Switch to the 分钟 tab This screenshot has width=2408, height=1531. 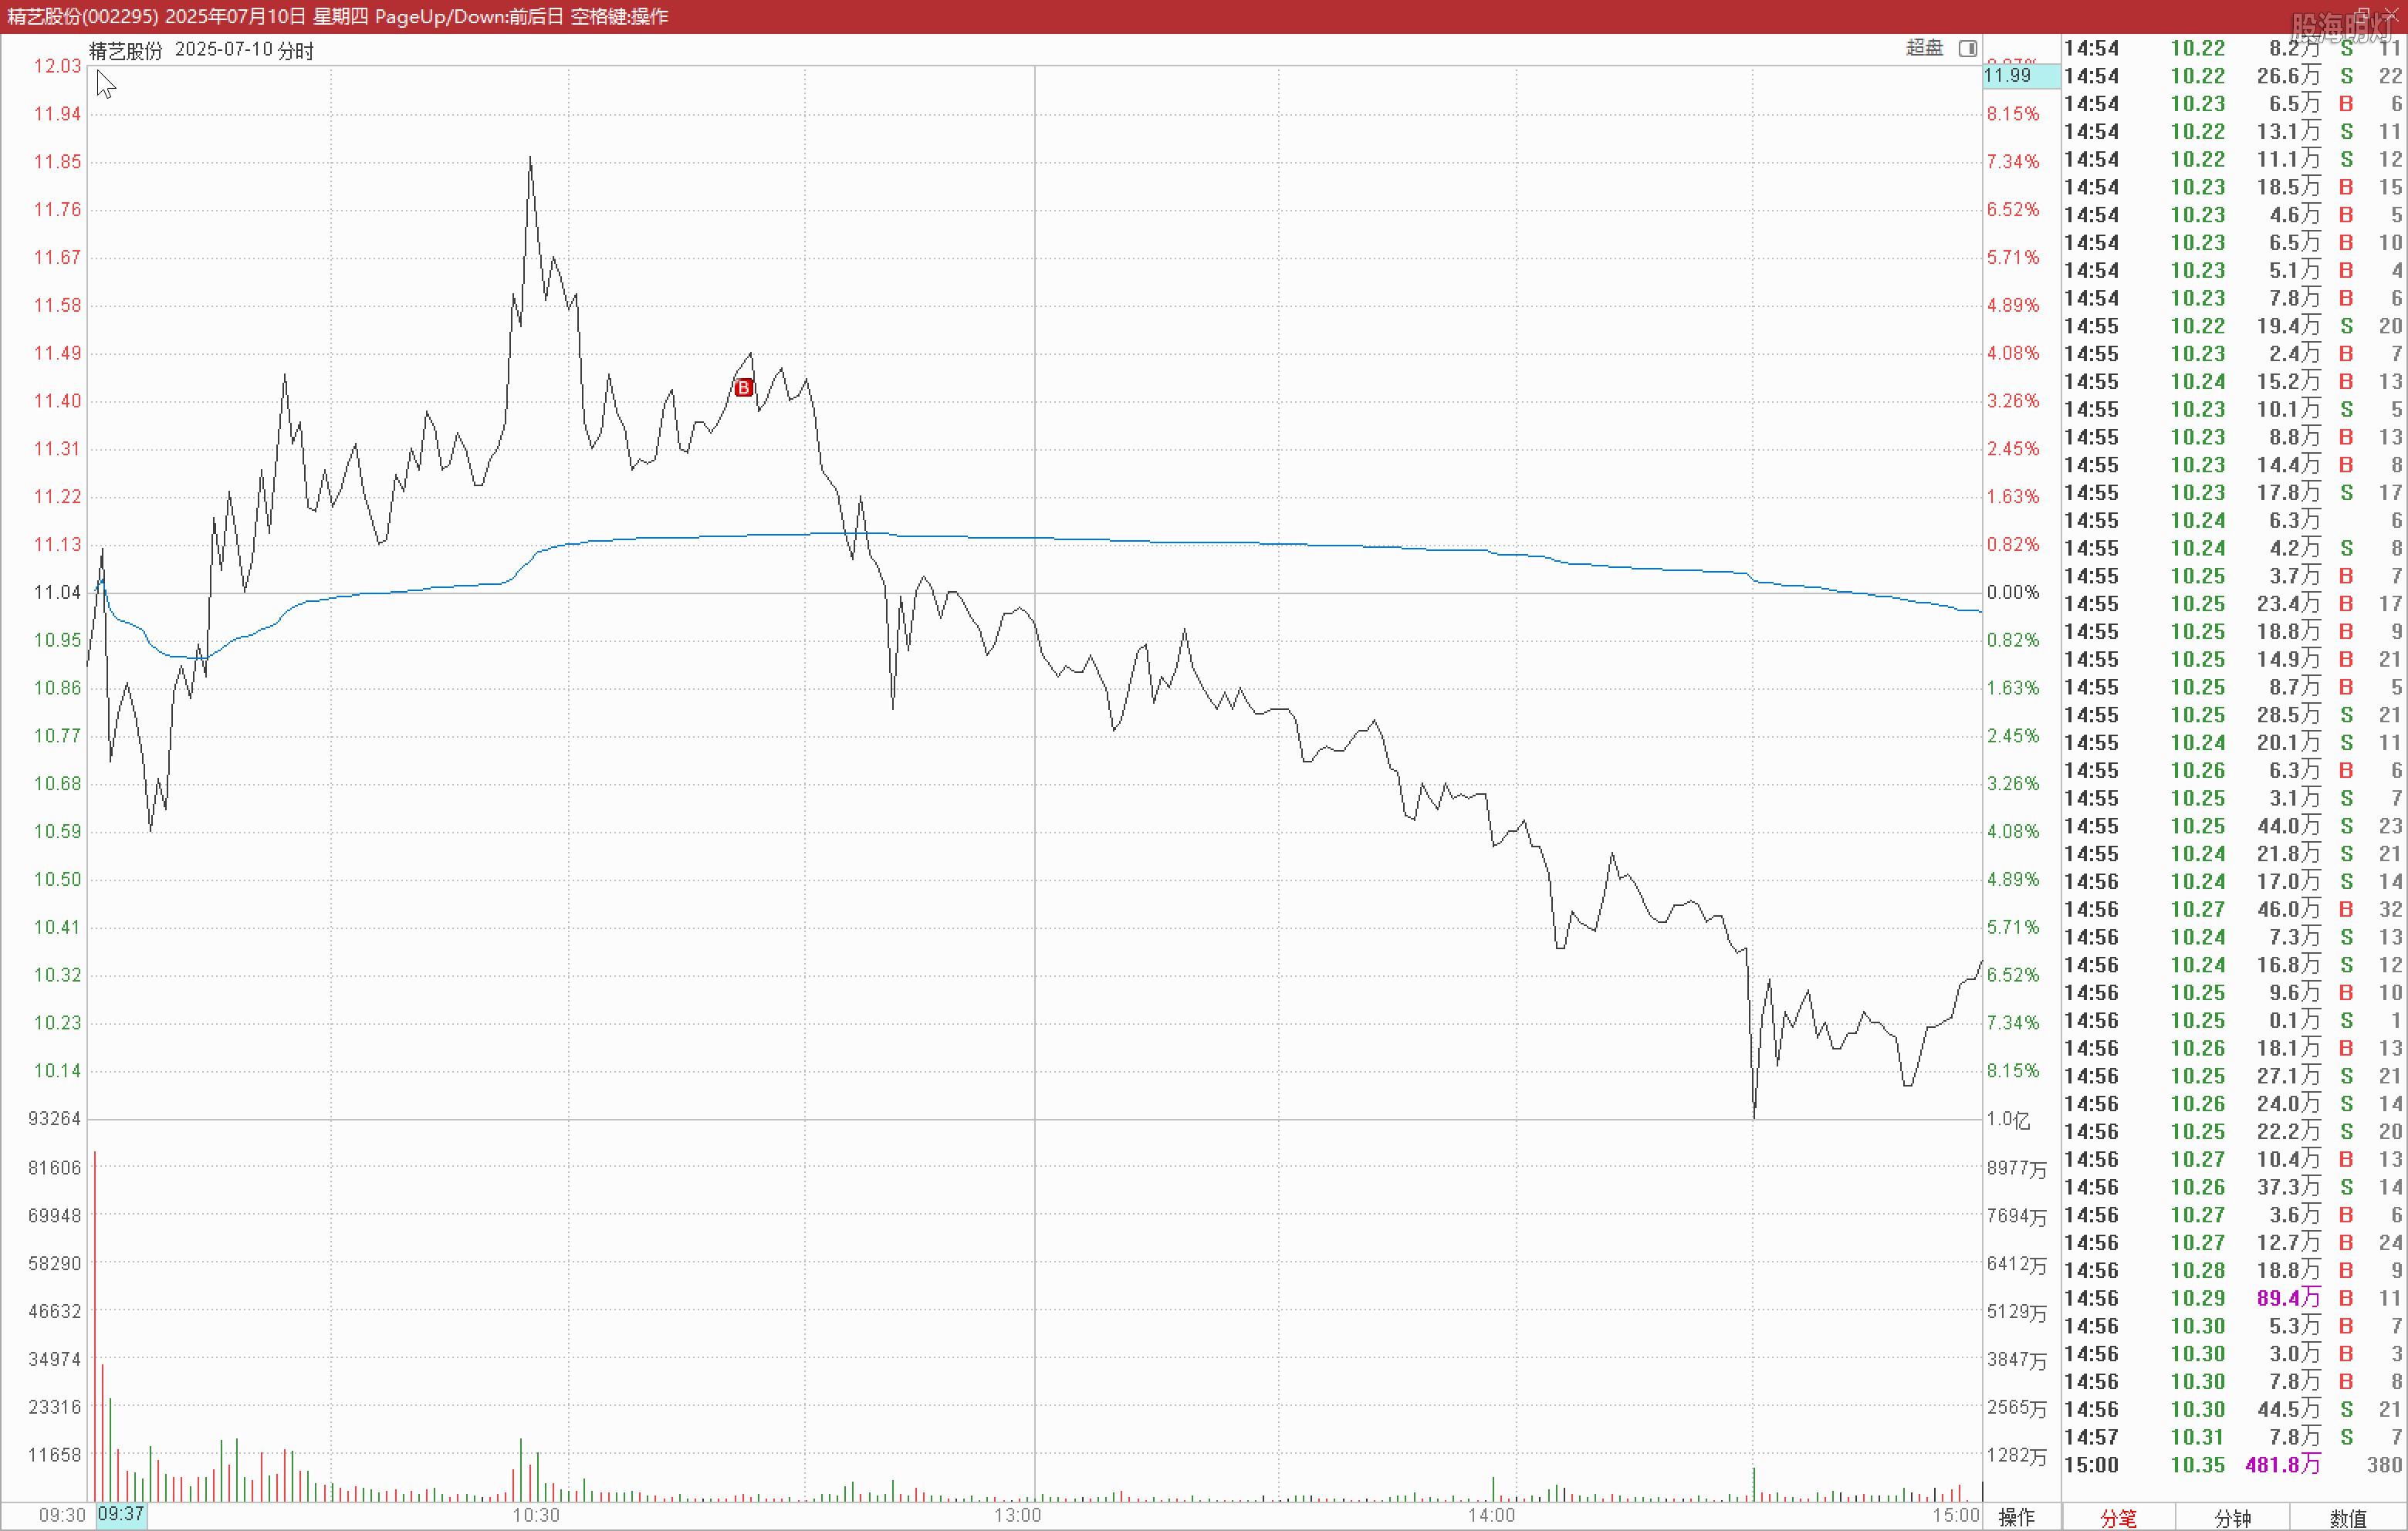point(2232,1518)
